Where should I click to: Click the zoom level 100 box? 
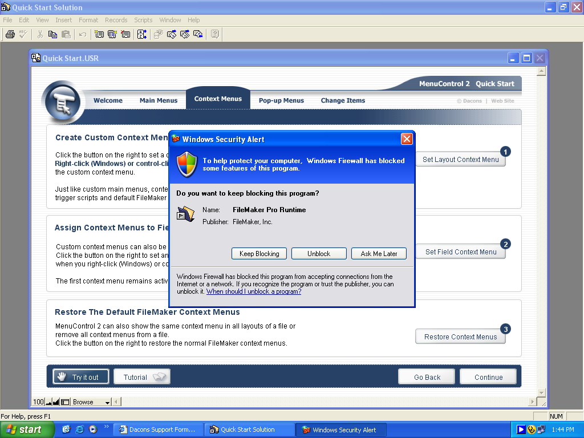tap(38, 402)
